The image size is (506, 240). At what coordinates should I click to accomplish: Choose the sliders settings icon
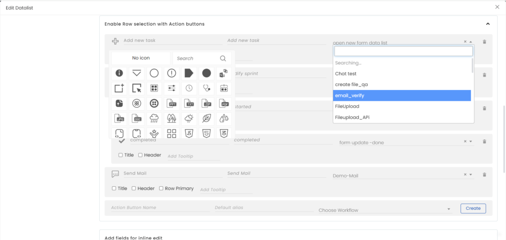point(171,88)
